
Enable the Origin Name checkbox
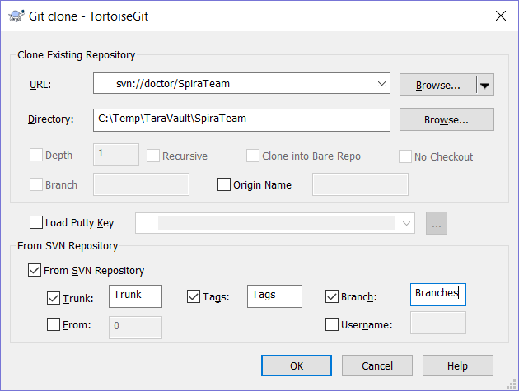coord(224,185)
